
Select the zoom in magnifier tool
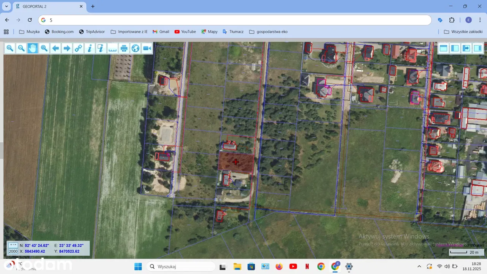[10, 48]
